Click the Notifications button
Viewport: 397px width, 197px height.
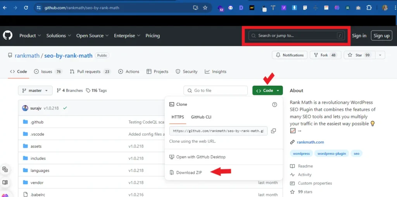(290, 55)
